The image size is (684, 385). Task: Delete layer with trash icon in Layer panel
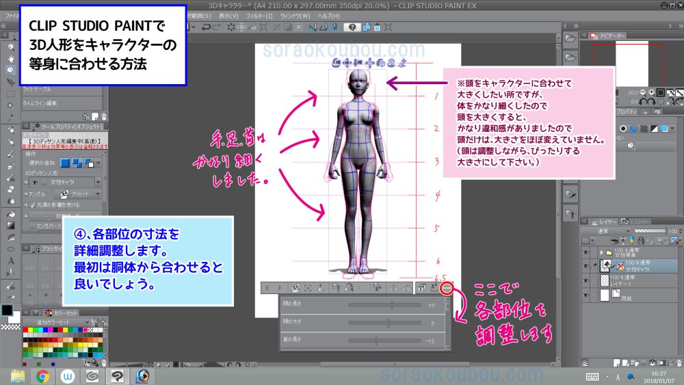680,362
